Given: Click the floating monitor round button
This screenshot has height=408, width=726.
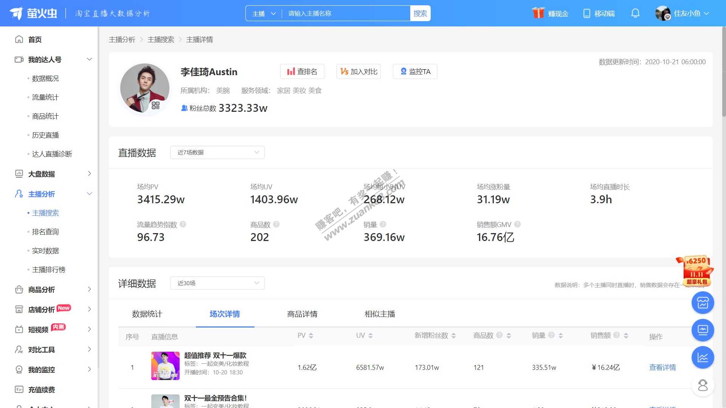Looking at the screenshot, I should coord(703,330).
